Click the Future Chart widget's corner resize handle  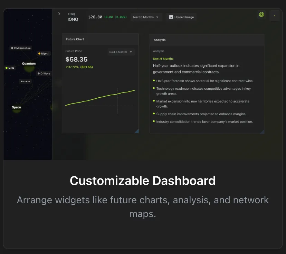pos(137,131)
